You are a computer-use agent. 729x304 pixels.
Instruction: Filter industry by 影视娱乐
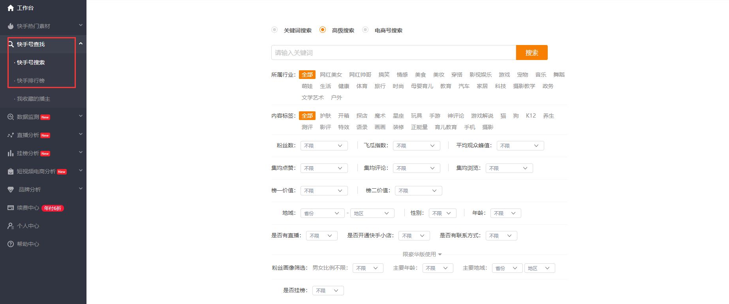(481, 75)
